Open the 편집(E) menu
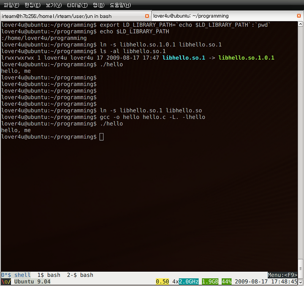Image resolution: width=304 pixels, height=286 pixels. pos(33,5)
